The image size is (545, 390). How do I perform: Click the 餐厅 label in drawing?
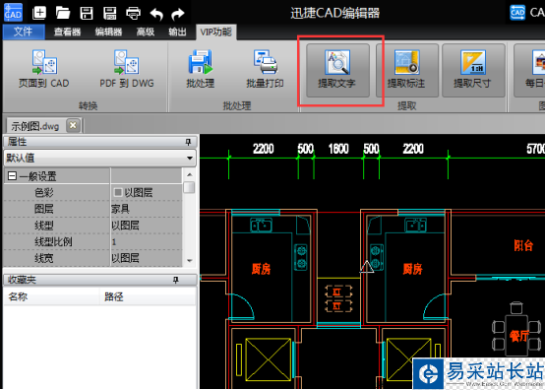(x=518, y=336)
